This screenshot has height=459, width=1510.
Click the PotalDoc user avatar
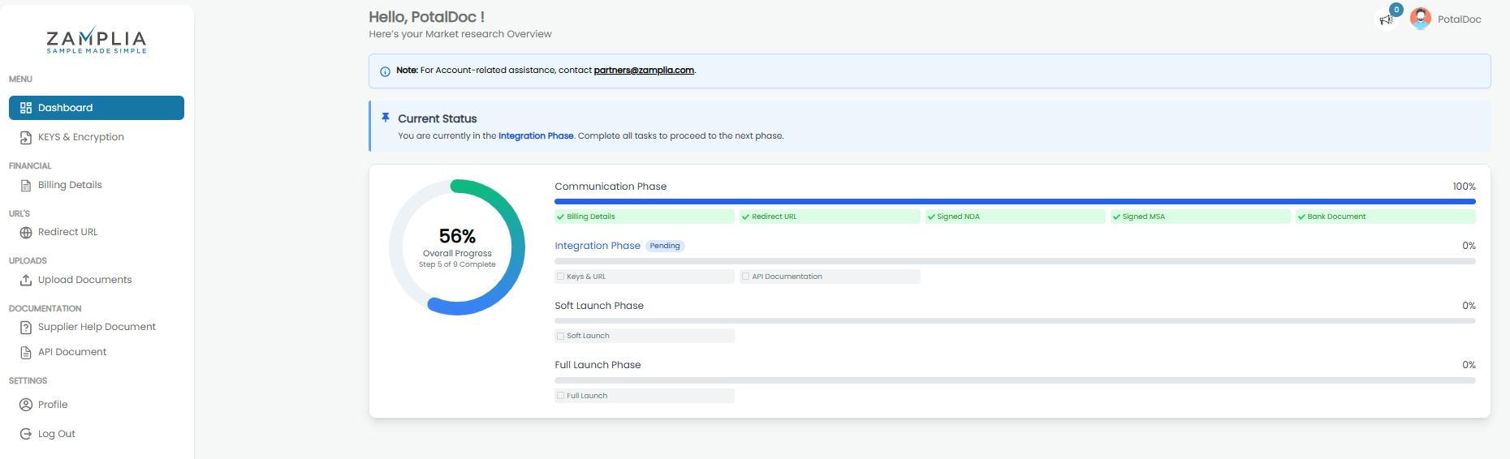point(1420,19)
